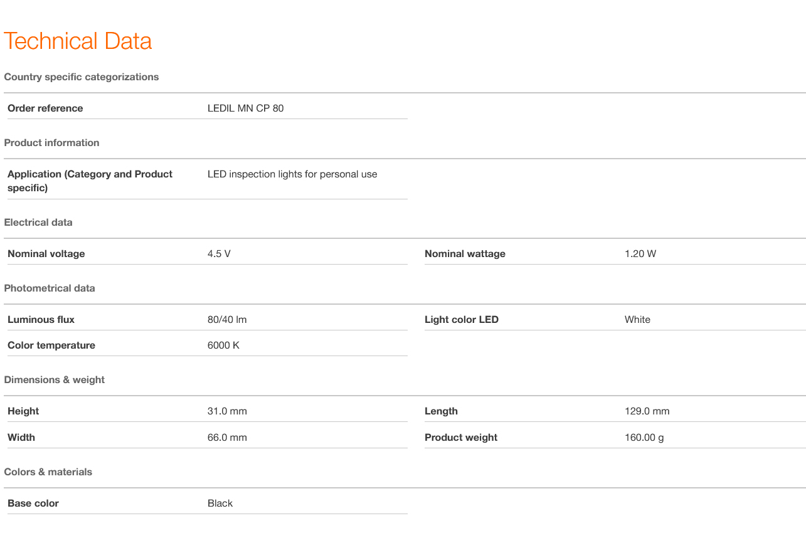This screenshot has height=543, width=806.
Task: Select the 160.00 g product weight value
Action: 644,438
